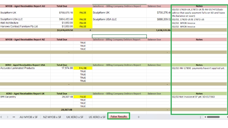
Task: Select note 'Not Invoice at SF yet. SO-017363'
Action: [x=199, y=97]
